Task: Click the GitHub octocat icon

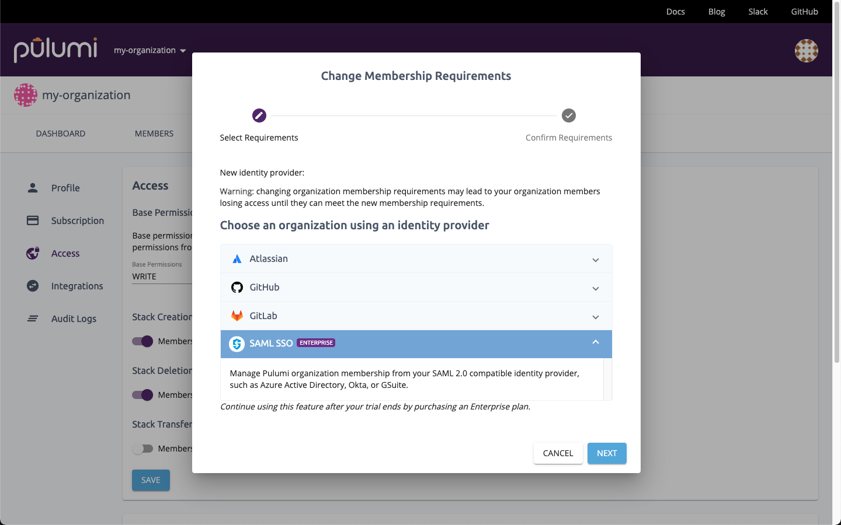Action: (x=237, y=287)
